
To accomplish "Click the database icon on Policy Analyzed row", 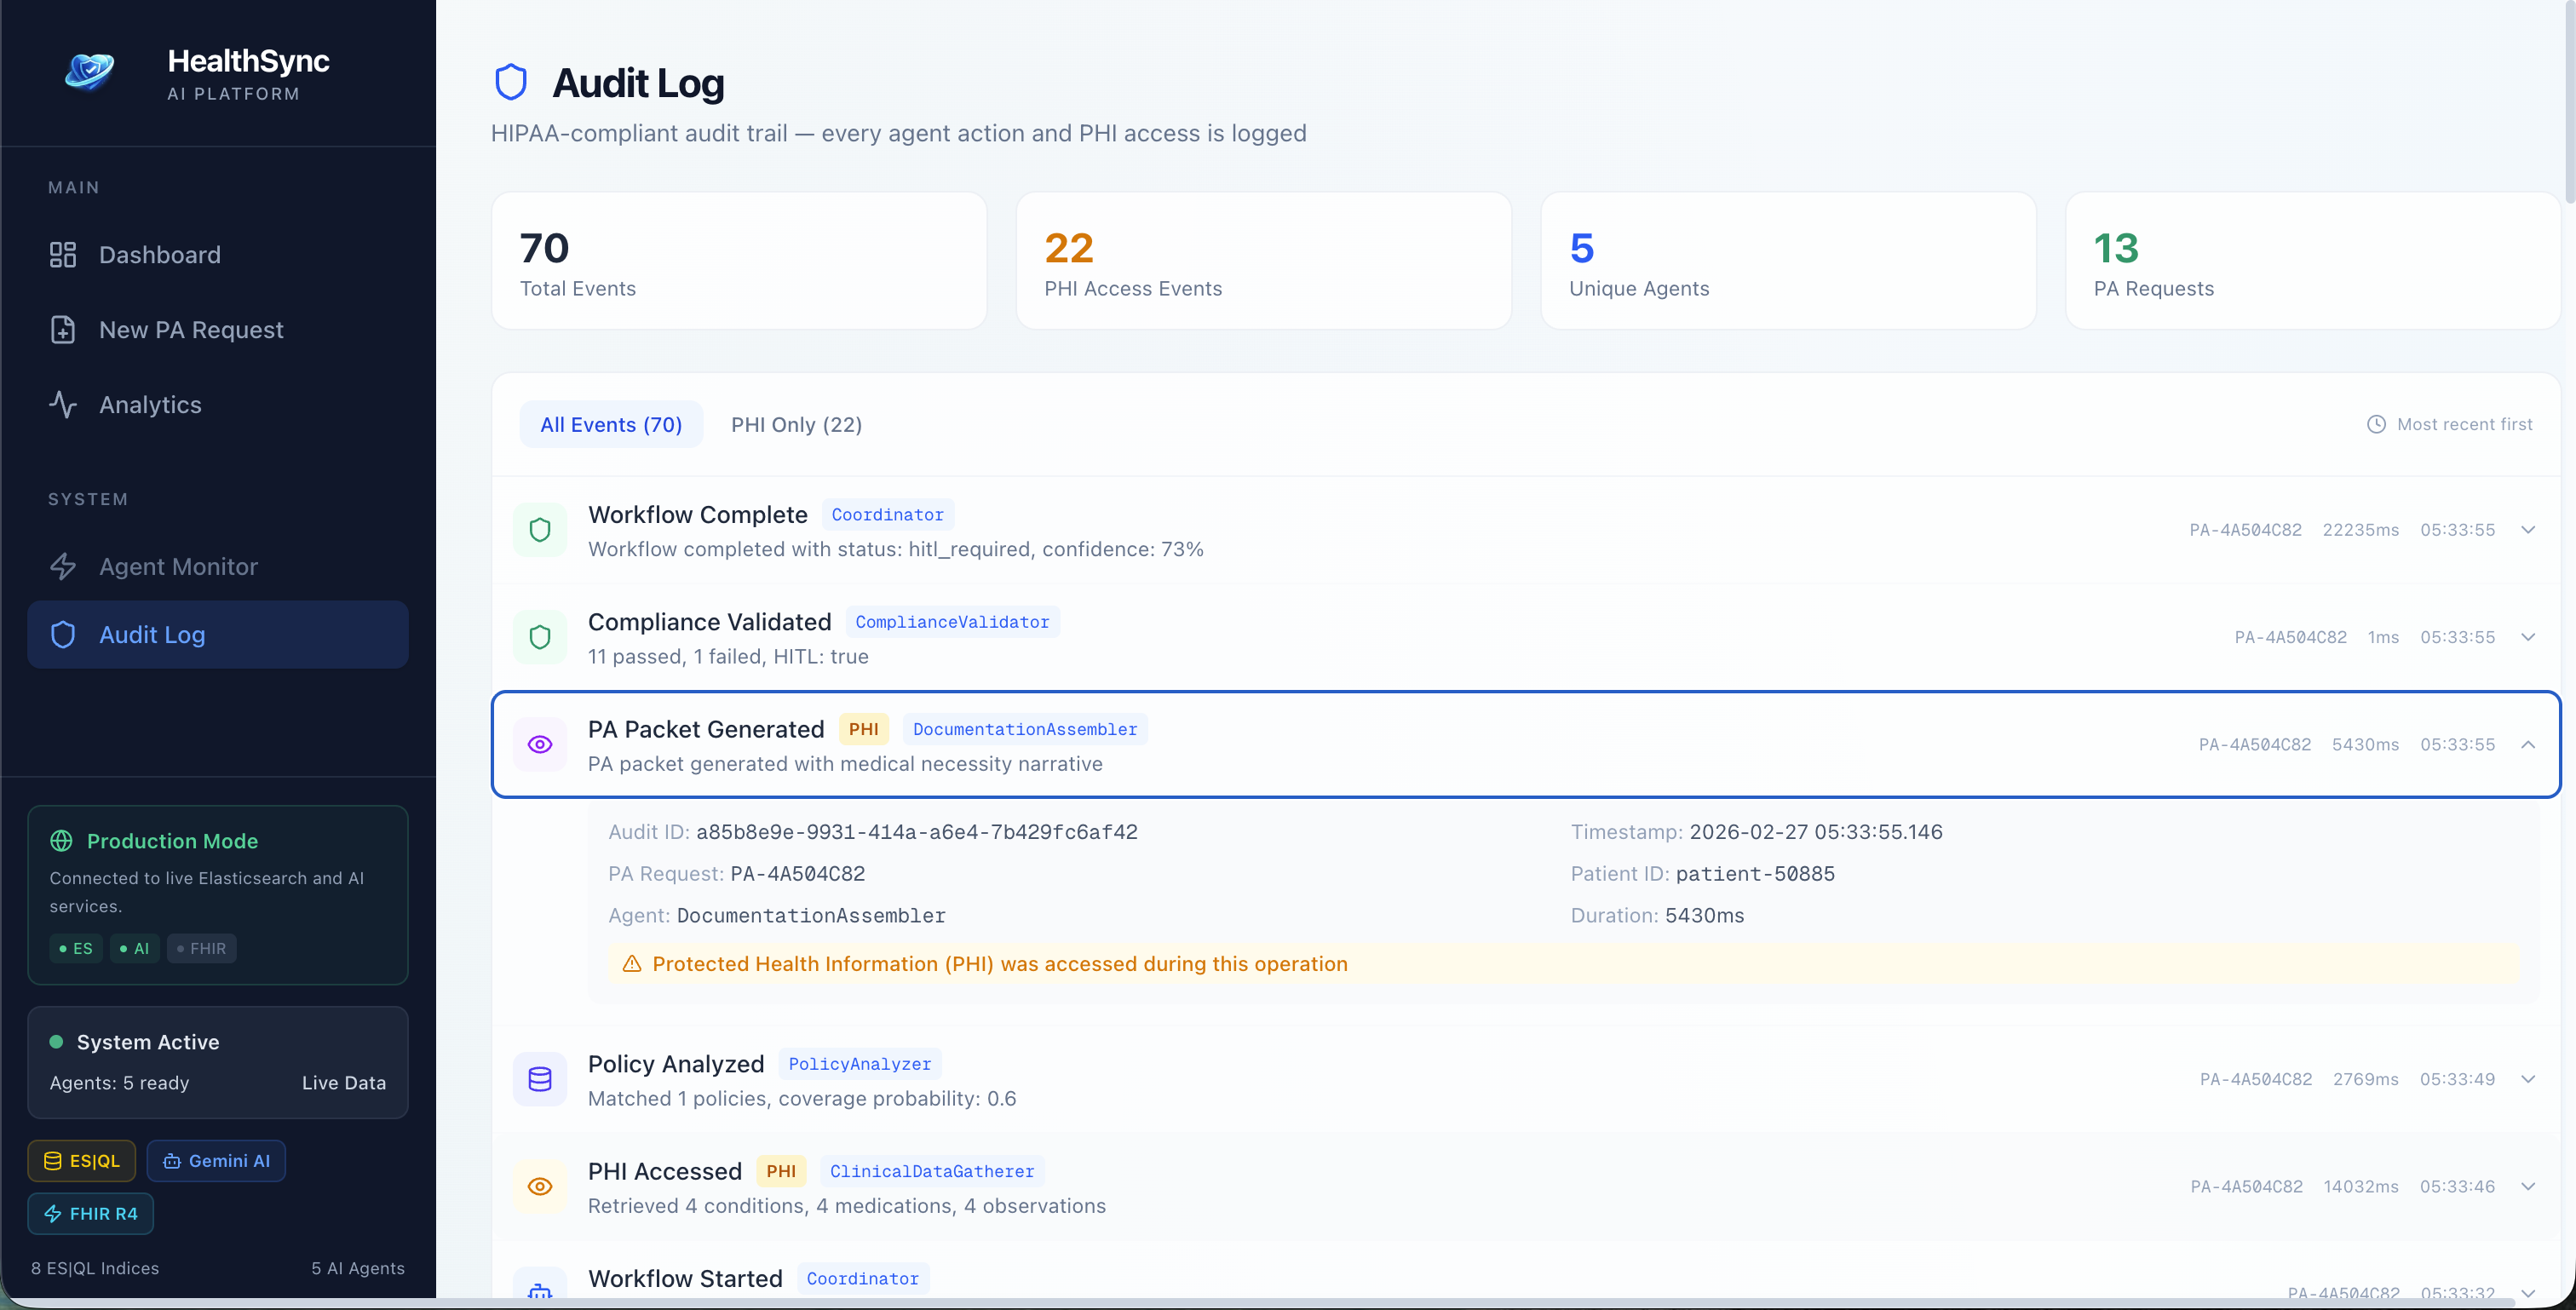I will pos(540,1080).
